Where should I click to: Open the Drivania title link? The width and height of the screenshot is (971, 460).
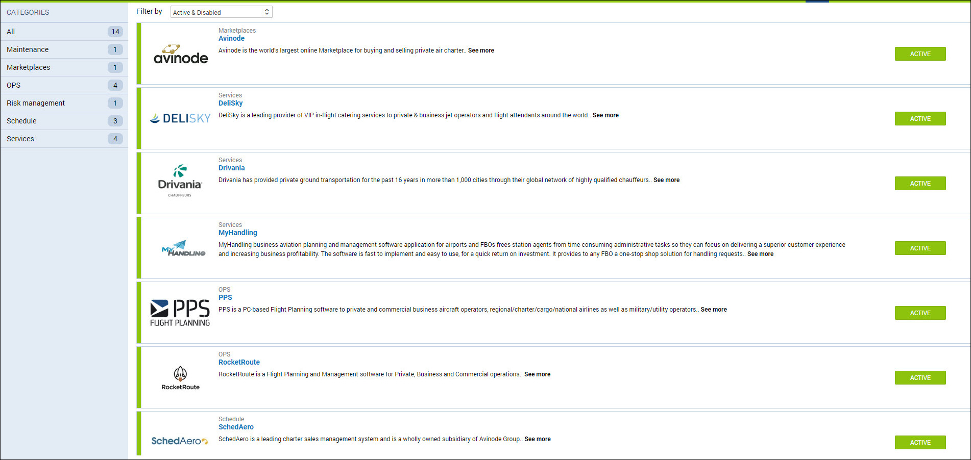coord(231,168)
